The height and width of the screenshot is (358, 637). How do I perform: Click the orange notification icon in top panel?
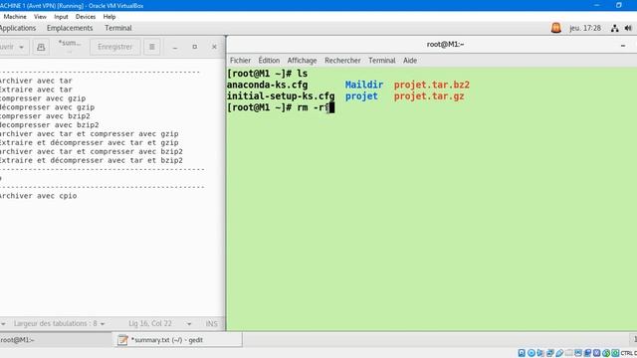[x=556, y=28]
